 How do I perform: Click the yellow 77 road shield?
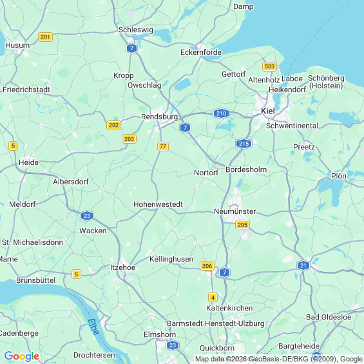coord(163,146)
